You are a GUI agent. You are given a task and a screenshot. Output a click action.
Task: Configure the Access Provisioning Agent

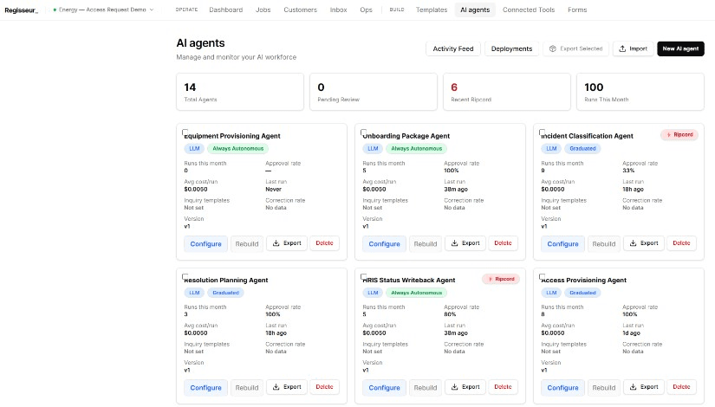[x=562, y=388]
